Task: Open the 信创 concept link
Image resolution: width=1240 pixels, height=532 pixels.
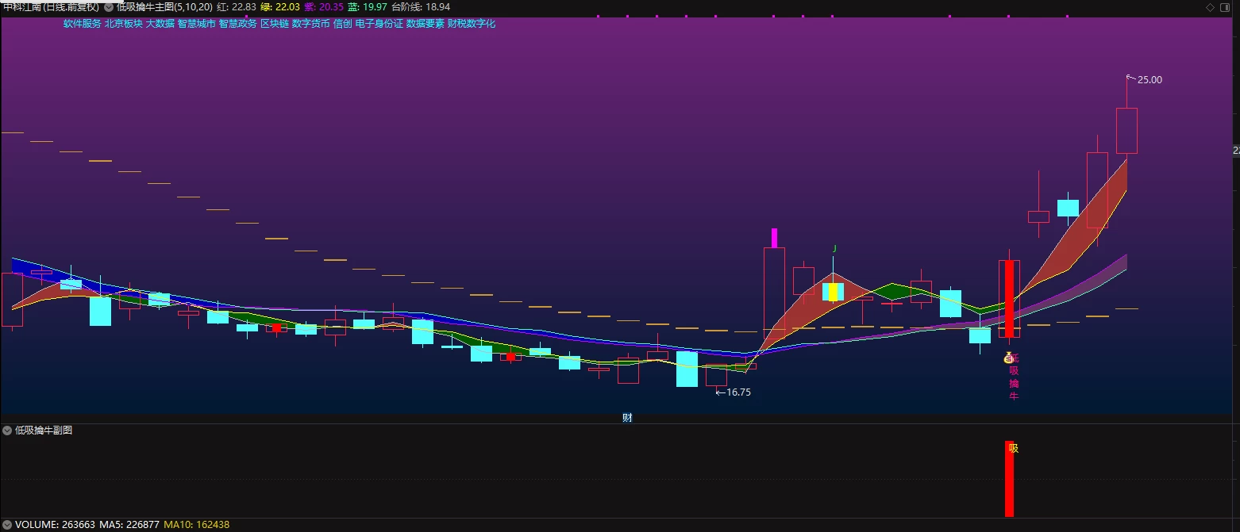Action: click(x=343, y=24)
